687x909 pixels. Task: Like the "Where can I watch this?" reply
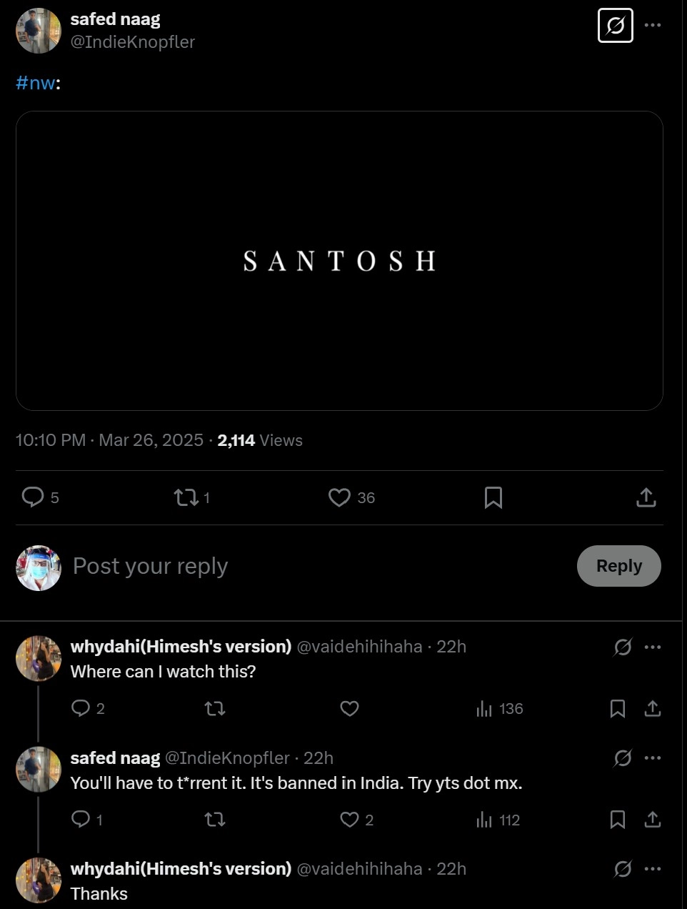pyautogui.click(x=349, y=708)
